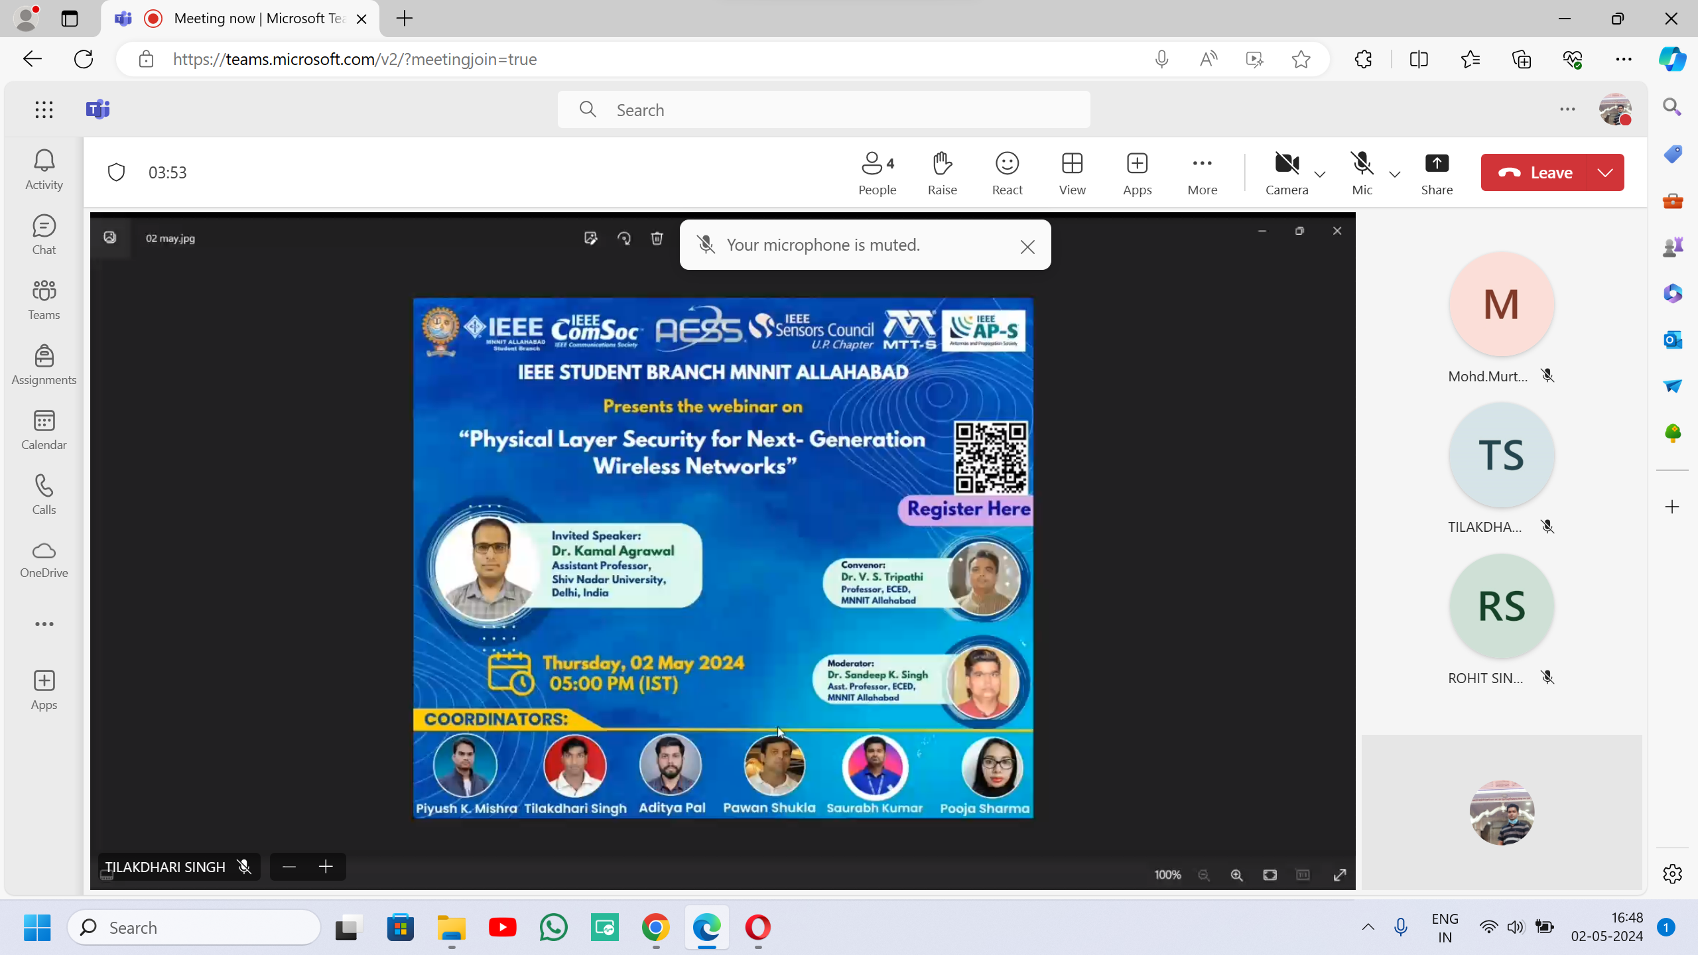Click the Share screen icon
The image size is (1698, 955).
click(x=1437, y=172)
